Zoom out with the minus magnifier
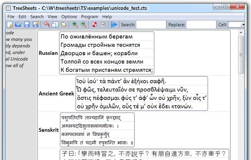251x160 pixels. [x=84, y=25]
